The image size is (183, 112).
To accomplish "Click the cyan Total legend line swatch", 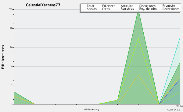I will [83, 6].
